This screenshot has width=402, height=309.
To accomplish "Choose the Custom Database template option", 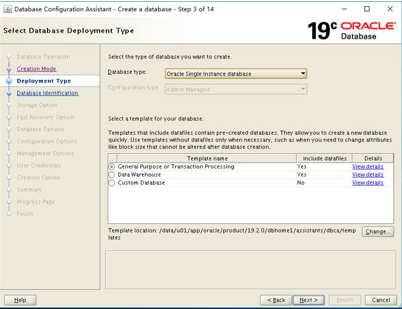I will coord(111,183).
